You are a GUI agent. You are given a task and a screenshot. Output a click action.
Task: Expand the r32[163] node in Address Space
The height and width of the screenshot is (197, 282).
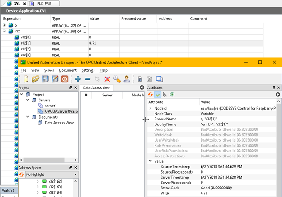click(38, 187)
